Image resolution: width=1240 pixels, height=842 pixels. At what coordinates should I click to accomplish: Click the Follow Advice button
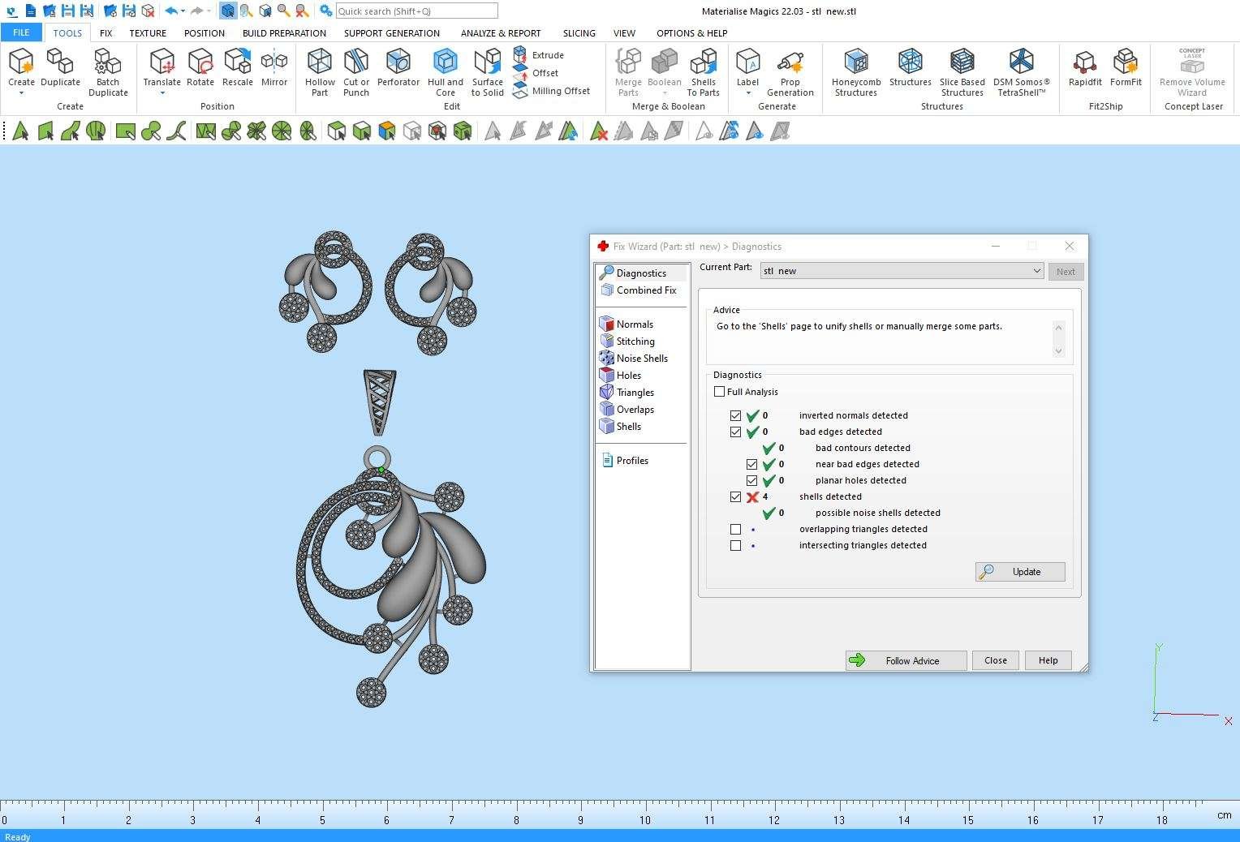pos(906,660)
